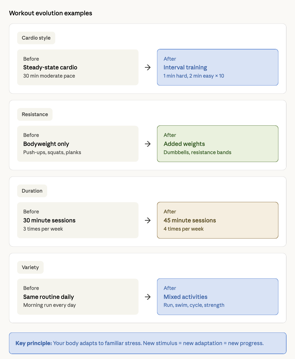Select the Added weights after card
This screenshot has width=295, height=359.
point(218,144)
